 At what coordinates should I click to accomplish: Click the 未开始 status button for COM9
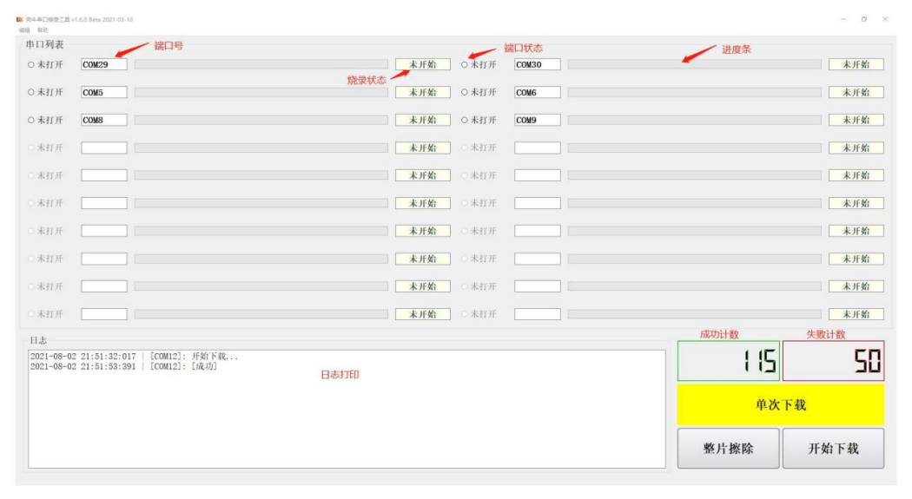click(x=856, y=120)
